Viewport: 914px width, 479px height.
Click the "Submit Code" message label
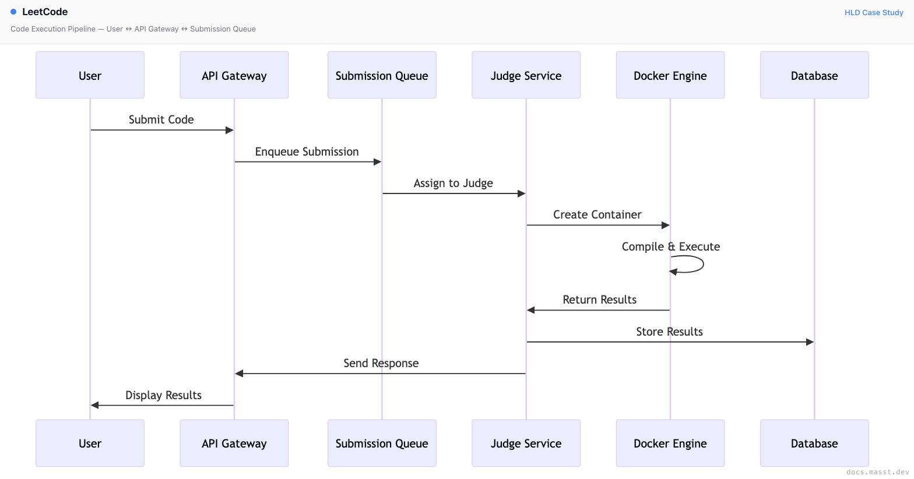point(161,119)
